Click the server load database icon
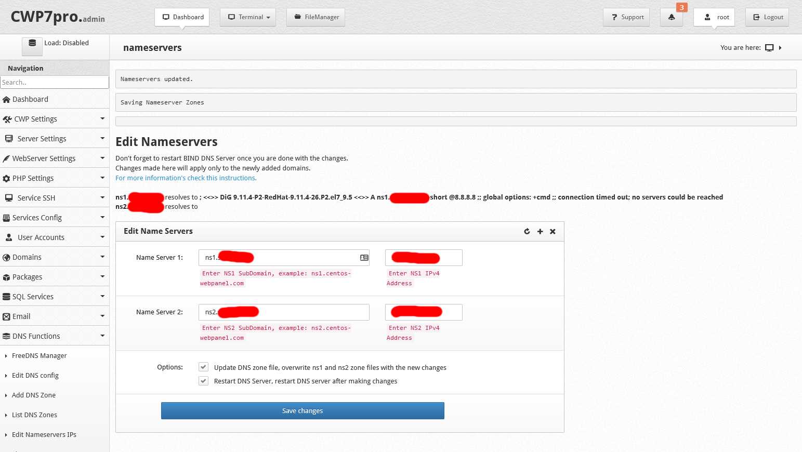The image size is (802, 452). (32, 44)
